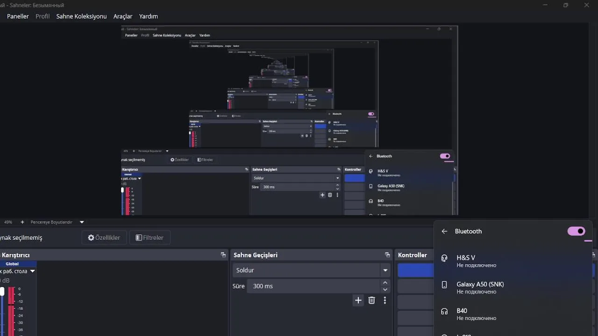Image resolution: width=598 pixels, height=336 pixels.
Task: Open the Filtreler dialog button
Action: pos(149,238)
